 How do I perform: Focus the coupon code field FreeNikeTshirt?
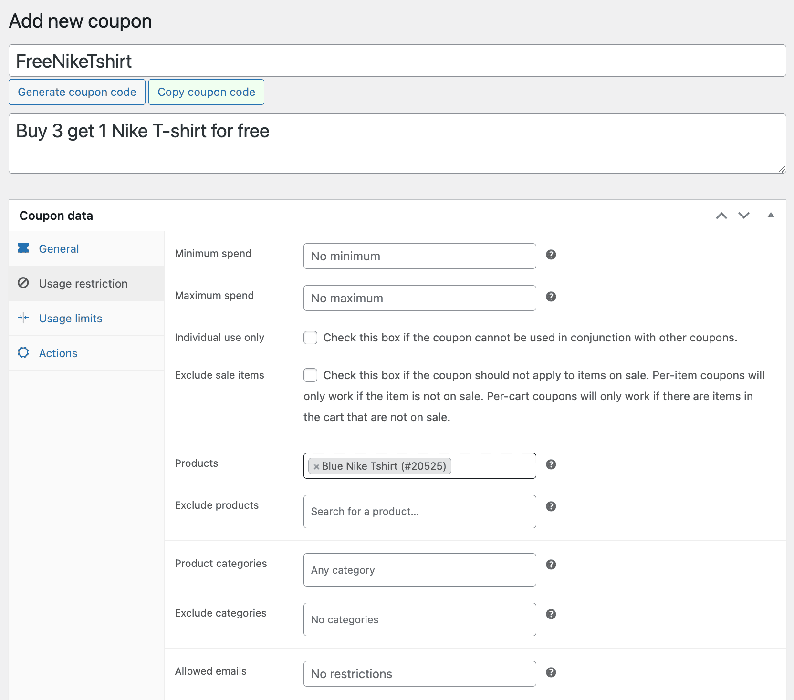(397, 61)
